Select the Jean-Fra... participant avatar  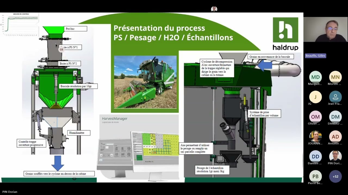tap(335, 97)
